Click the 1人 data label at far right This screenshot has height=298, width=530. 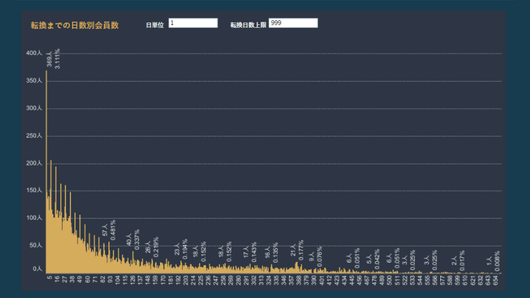(489, 261)
